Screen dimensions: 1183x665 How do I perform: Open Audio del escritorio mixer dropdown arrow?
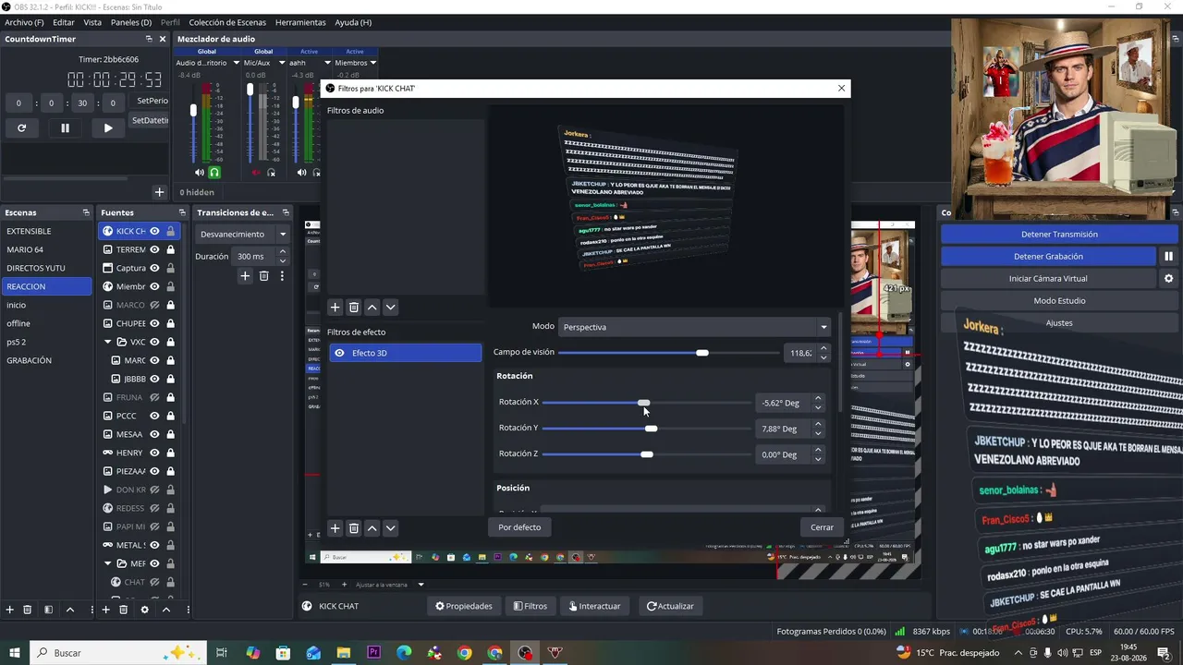point(237,63)
